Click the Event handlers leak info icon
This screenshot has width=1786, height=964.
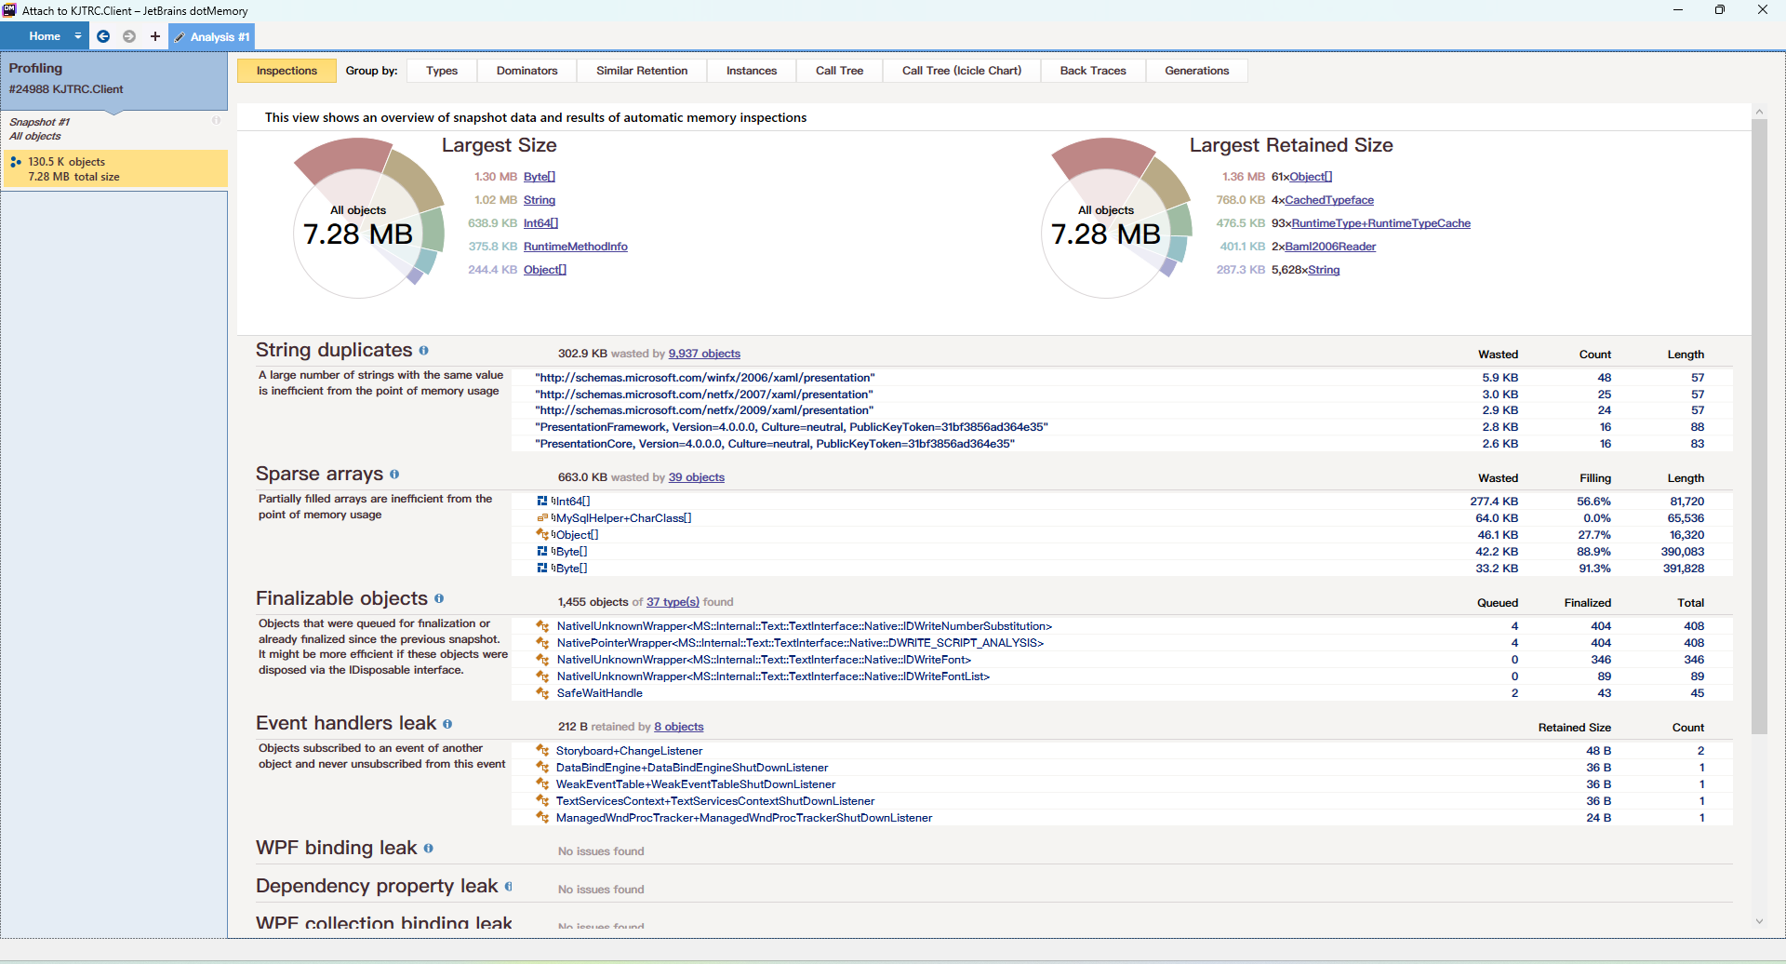pos(447,724)
